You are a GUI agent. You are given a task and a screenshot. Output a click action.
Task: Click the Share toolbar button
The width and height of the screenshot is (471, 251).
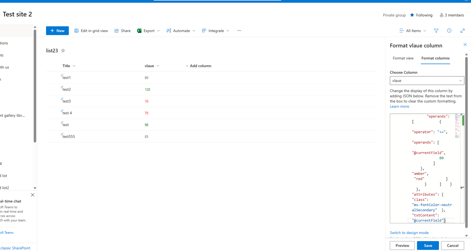(x=123, y=31)
